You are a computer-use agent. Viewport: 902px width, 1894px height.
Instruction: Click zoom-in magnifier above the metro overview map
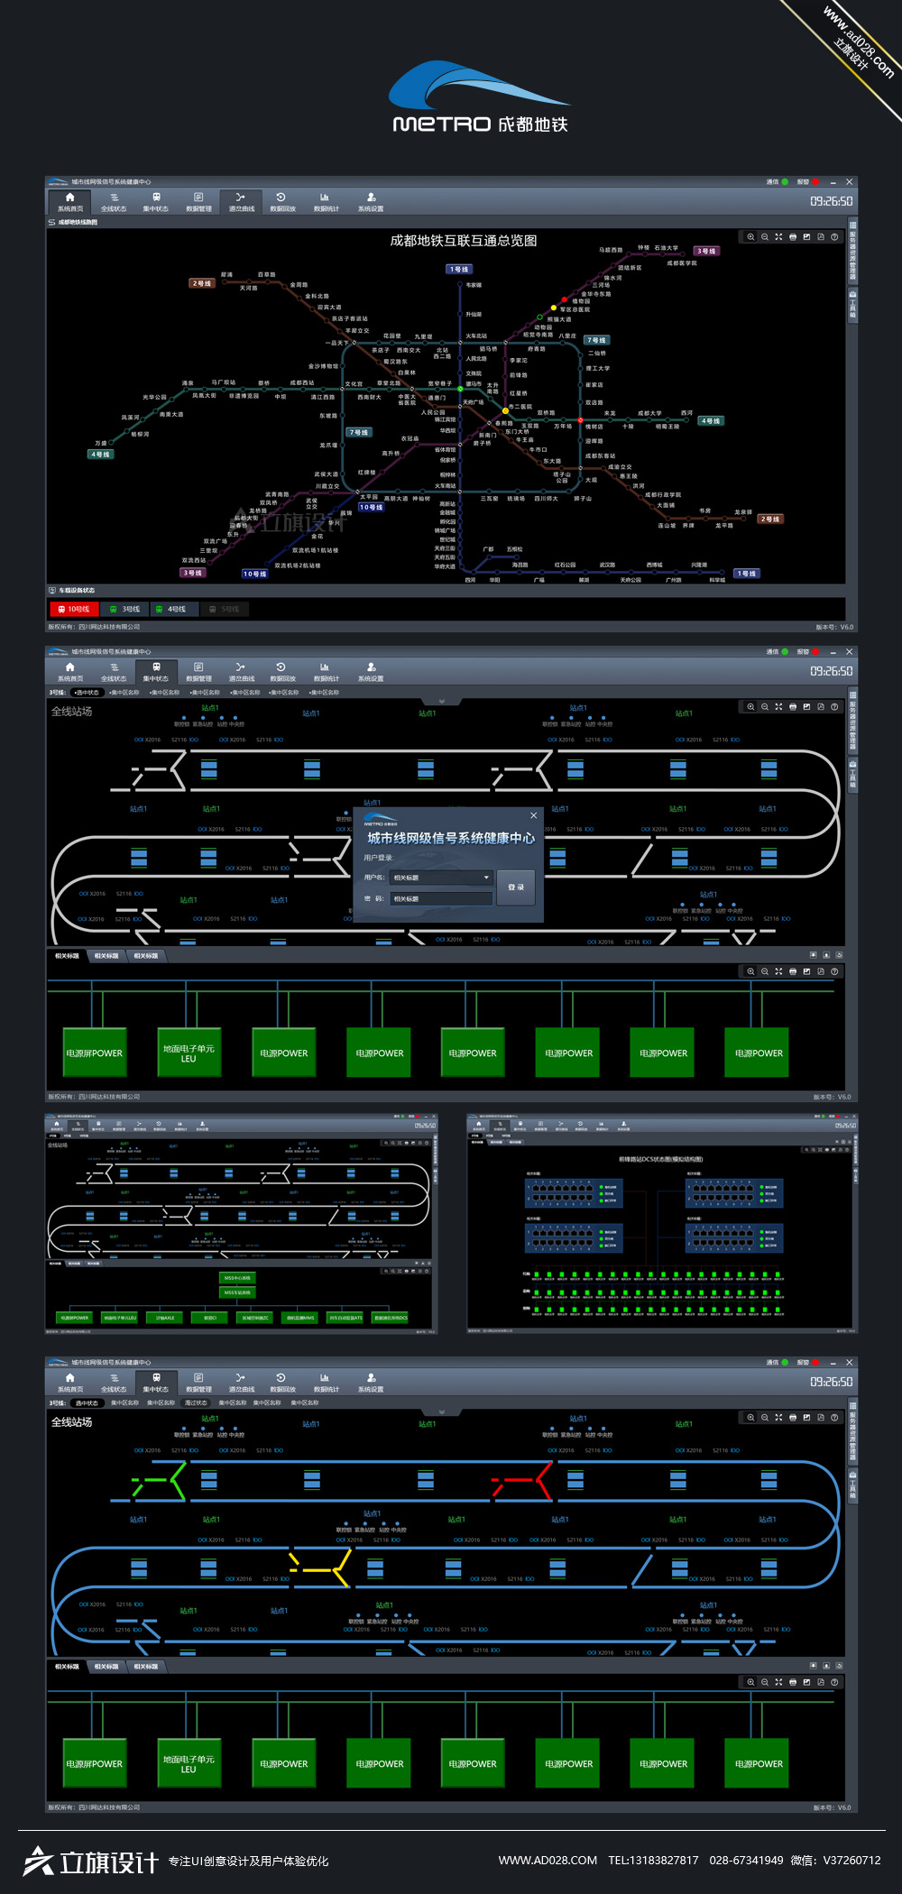click(750, 237)
